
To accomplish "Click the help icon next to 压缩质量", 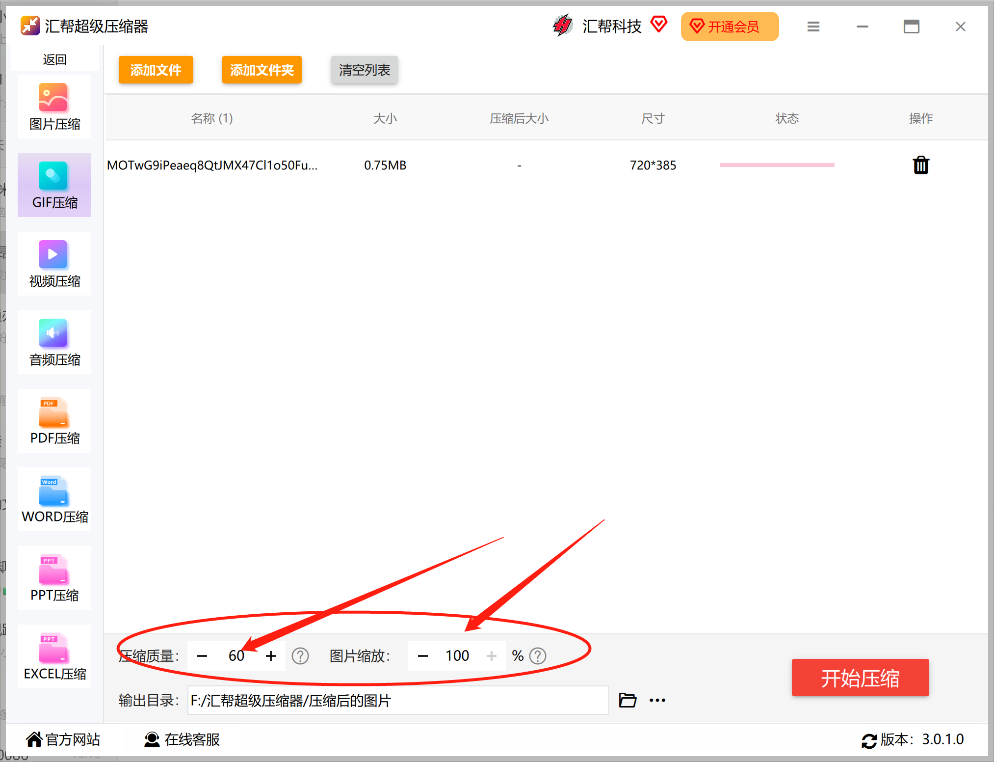I will tap(300, 655).
